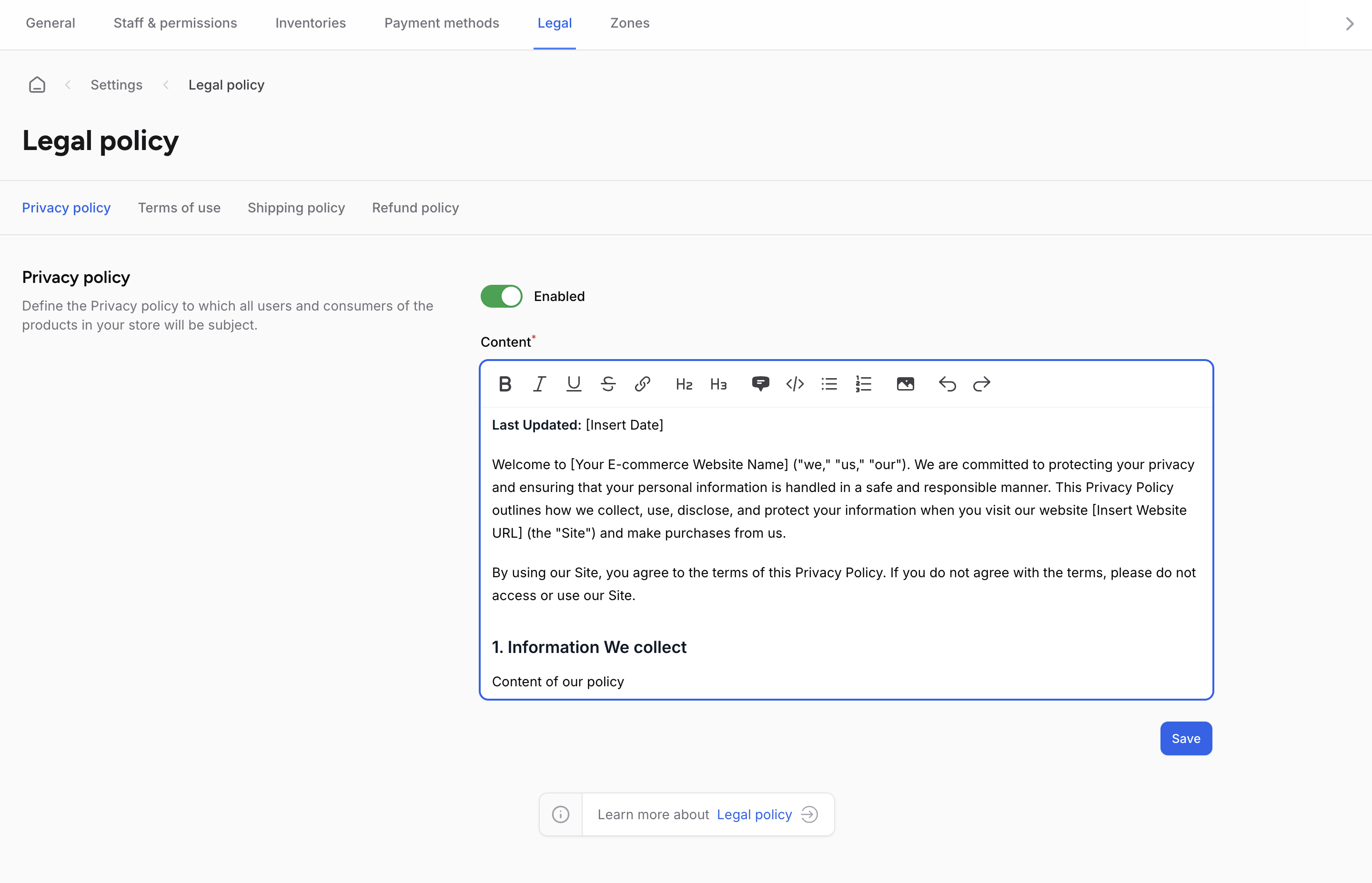Apply strikethrough formatting
The height and width of the screenshot is (883, 1372).
point(608,383)
